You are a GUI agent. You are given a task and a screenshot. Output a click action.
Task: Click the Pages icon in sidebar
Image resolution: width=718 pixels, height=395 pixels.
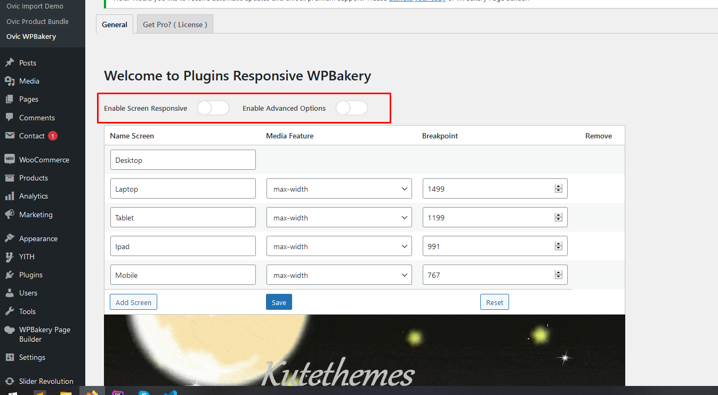(x=10, y=99)
